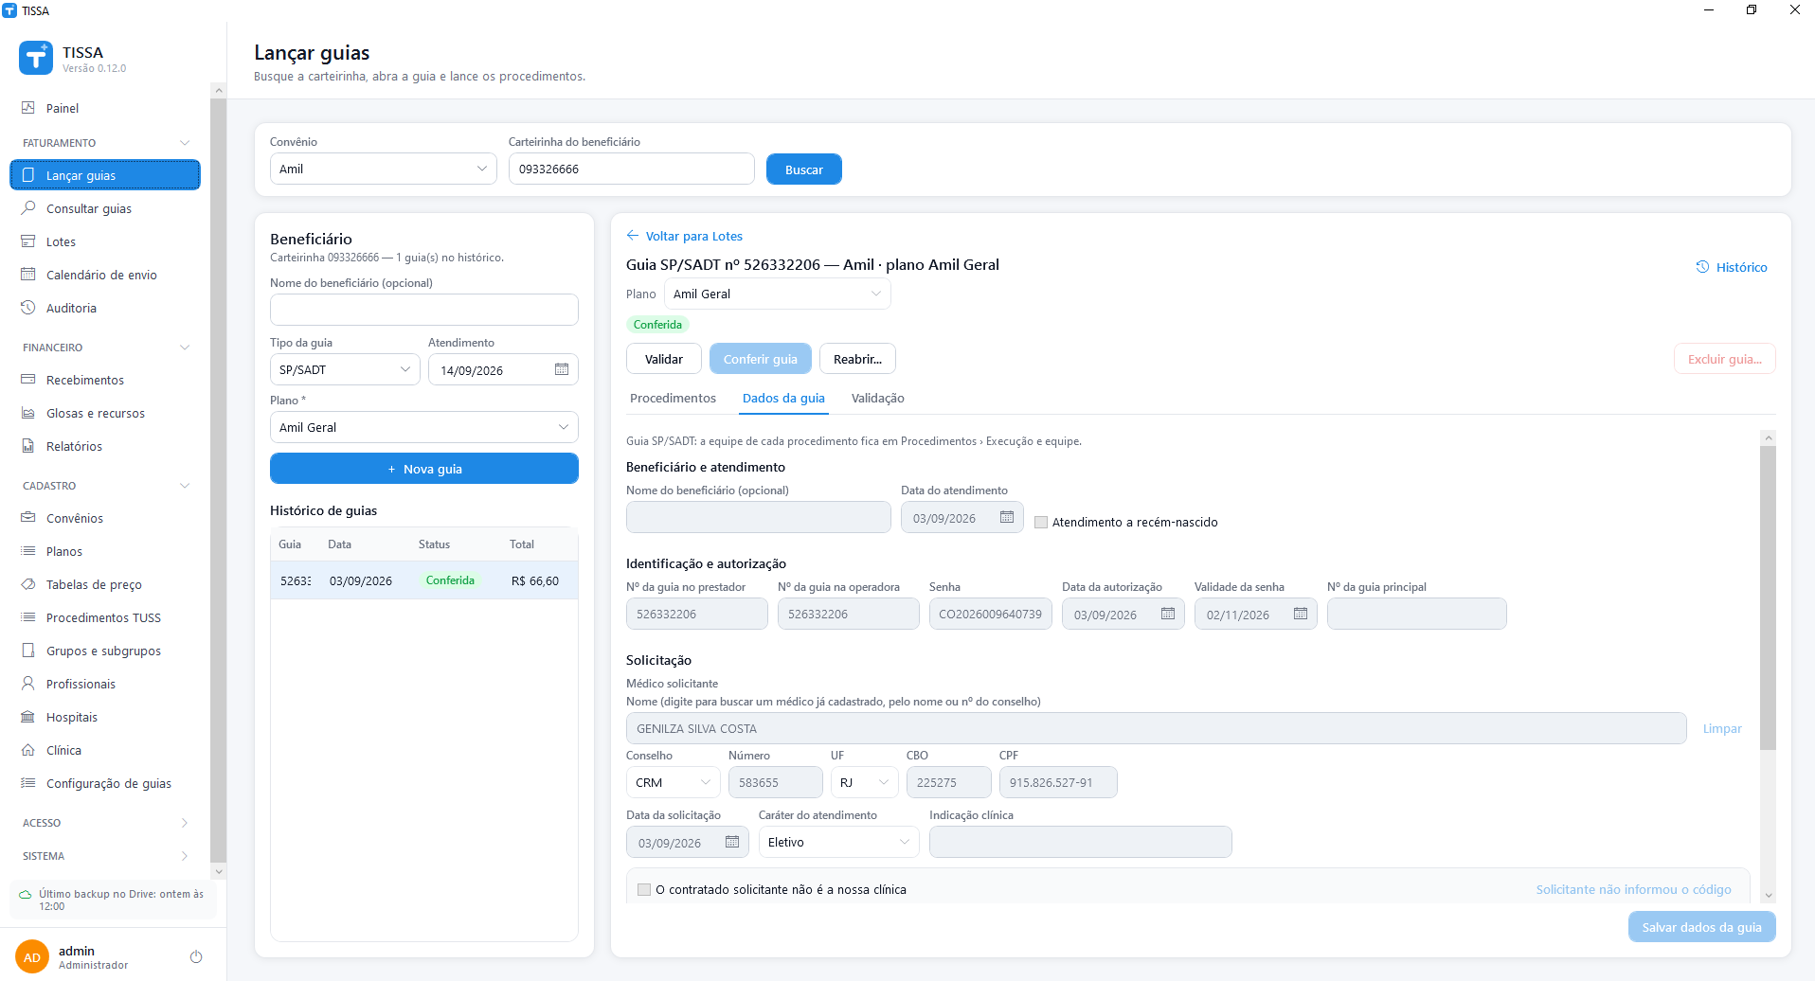
Task: Click the Buscar button
Action: click(x=804, y=169)
